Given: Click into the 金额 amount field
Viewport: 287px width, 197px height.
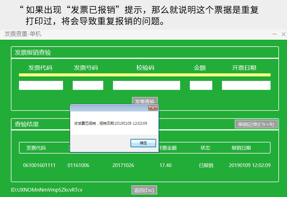Looking at the screenshot, I should [201, 86].
